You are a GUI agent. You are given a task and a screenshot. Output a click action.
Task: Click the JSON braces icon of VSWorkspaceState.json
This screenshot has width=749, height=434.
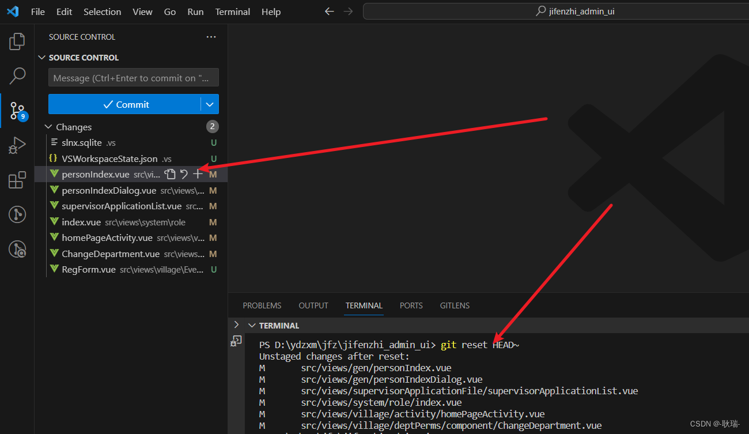click(54, 158)
